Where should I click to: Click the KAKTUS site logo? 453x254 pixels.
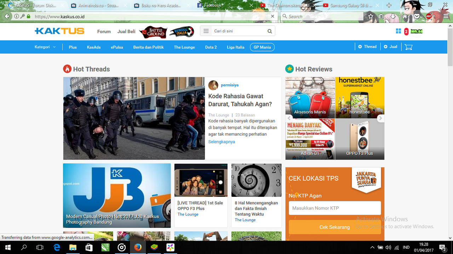click(x=59, y=31)
